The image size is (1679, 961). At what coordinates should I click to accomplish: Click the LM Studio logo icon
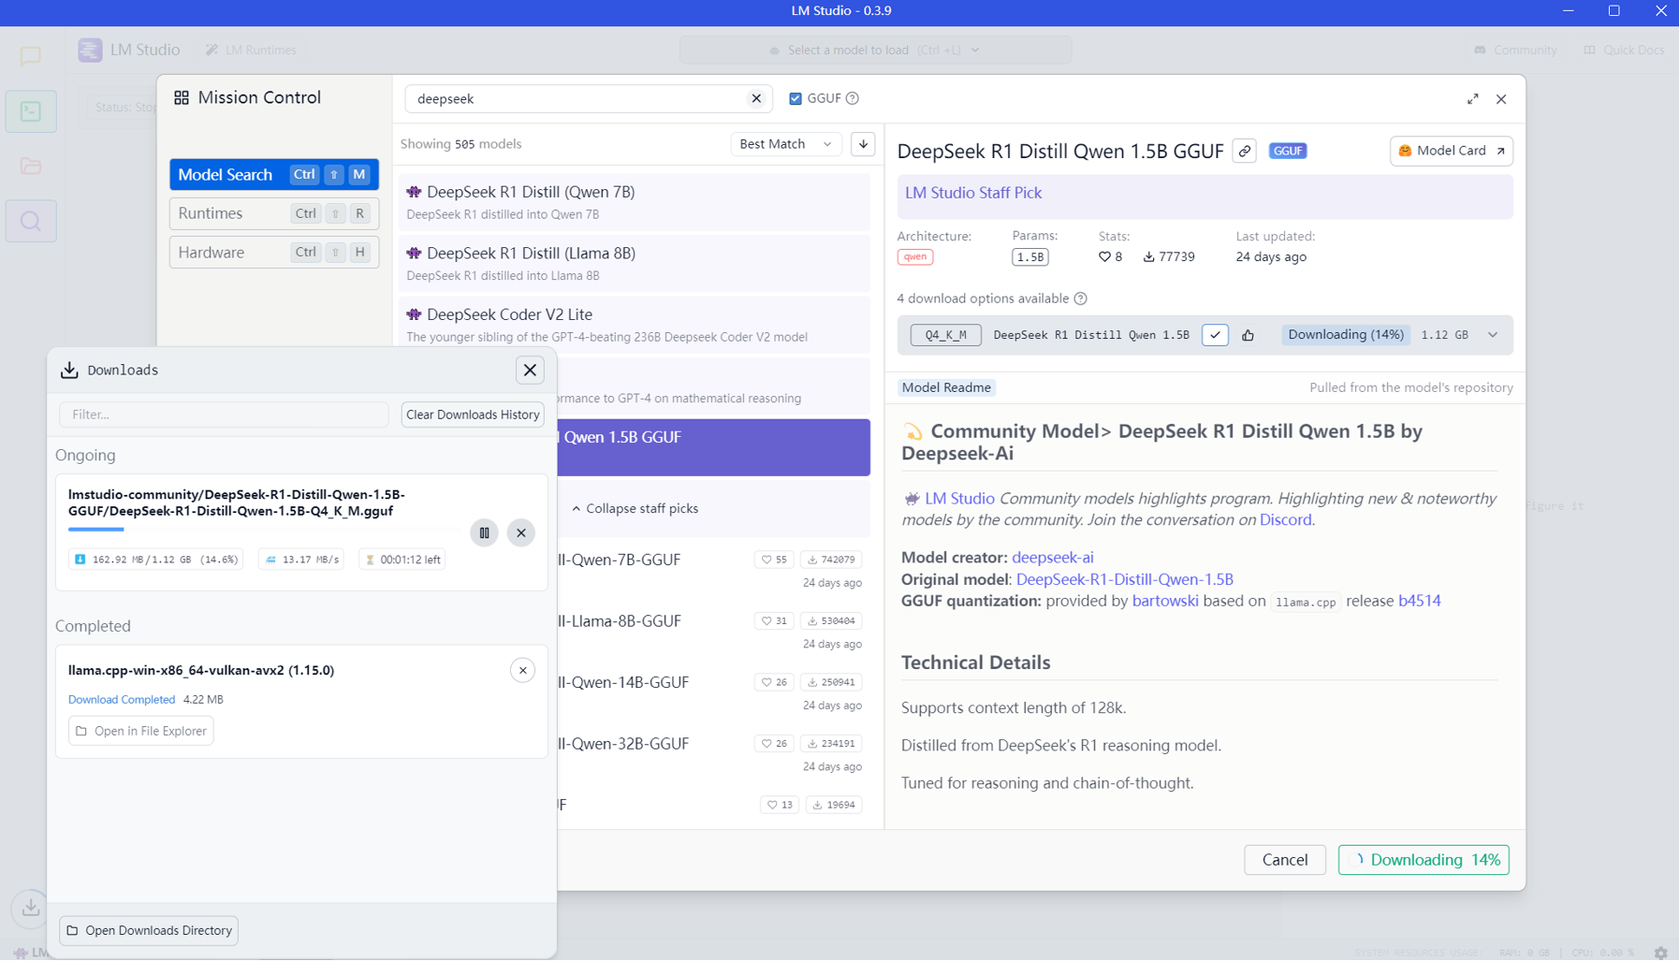click(90, 50)
